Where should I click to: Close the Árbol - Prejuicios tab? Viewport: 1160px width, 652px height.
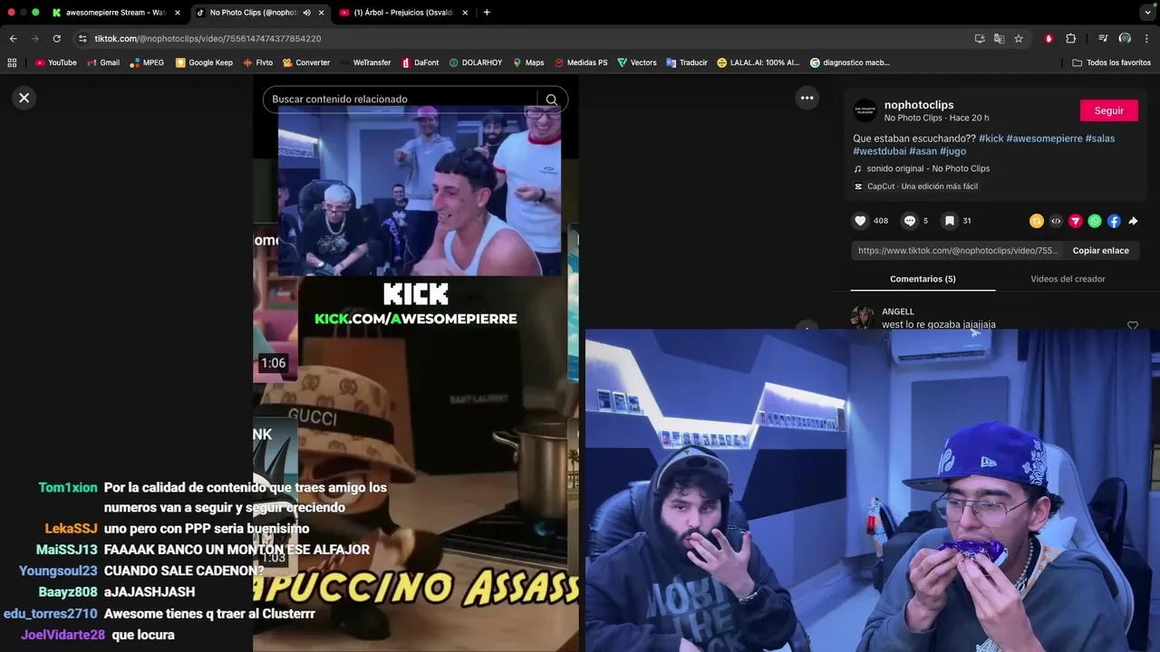(x=465, y=13)
